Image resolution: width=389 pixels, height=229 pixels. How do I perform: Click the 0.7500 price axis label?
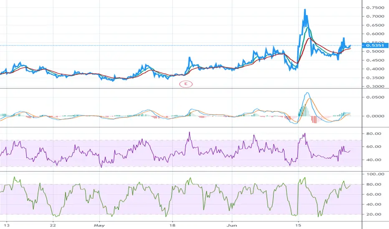tap(375, 7)
